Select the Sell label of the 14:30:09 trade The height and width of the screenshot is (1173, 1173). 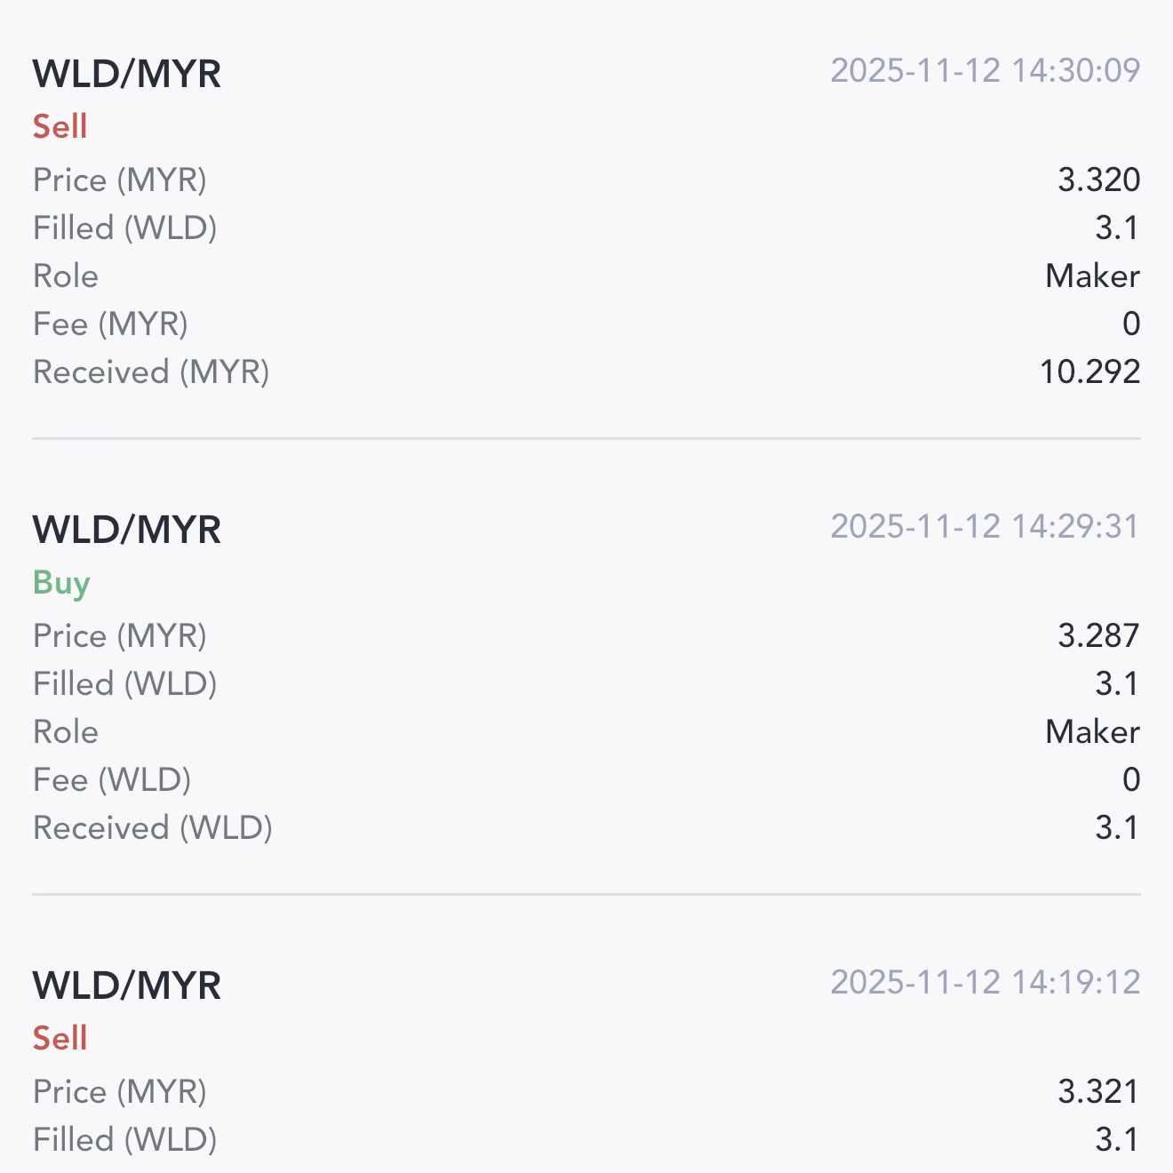(x=60, y=126)
